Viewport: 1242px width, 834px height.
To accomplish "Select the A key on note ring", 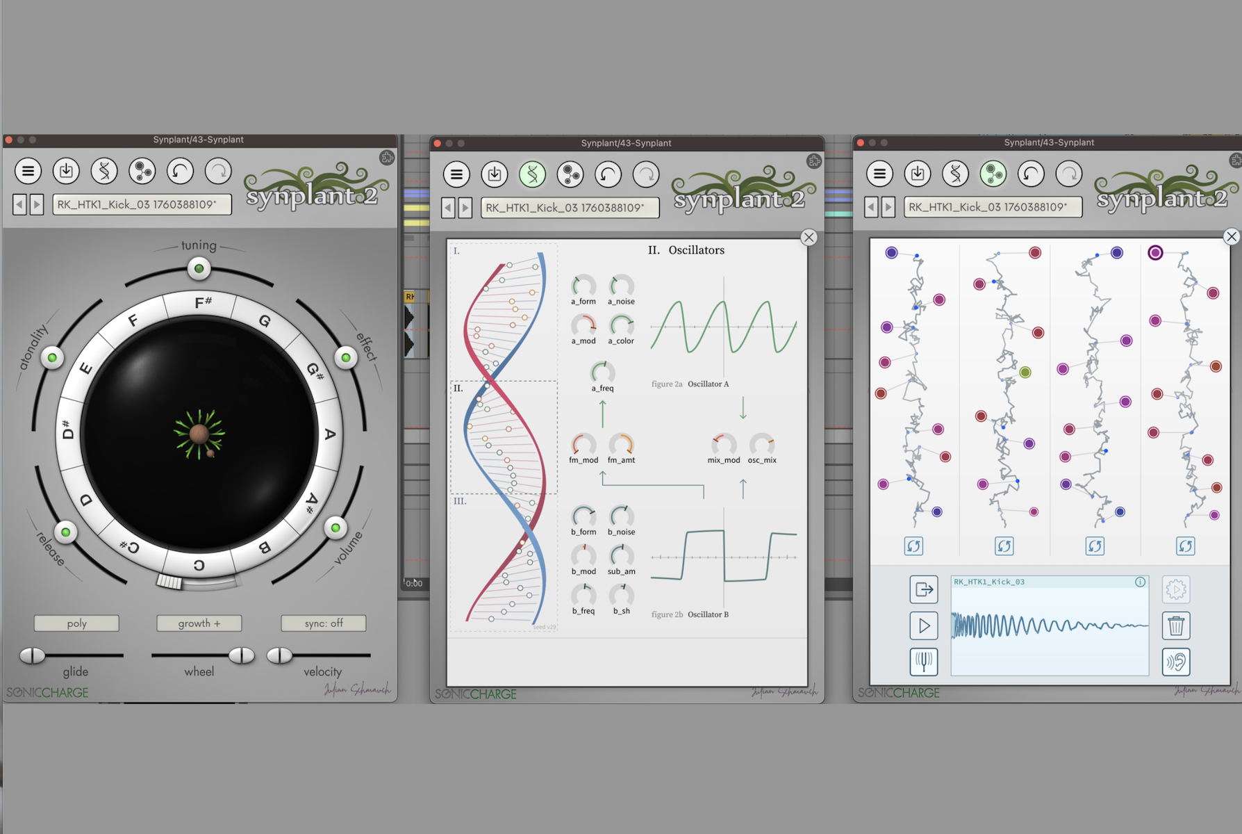I will coord(329,434).
